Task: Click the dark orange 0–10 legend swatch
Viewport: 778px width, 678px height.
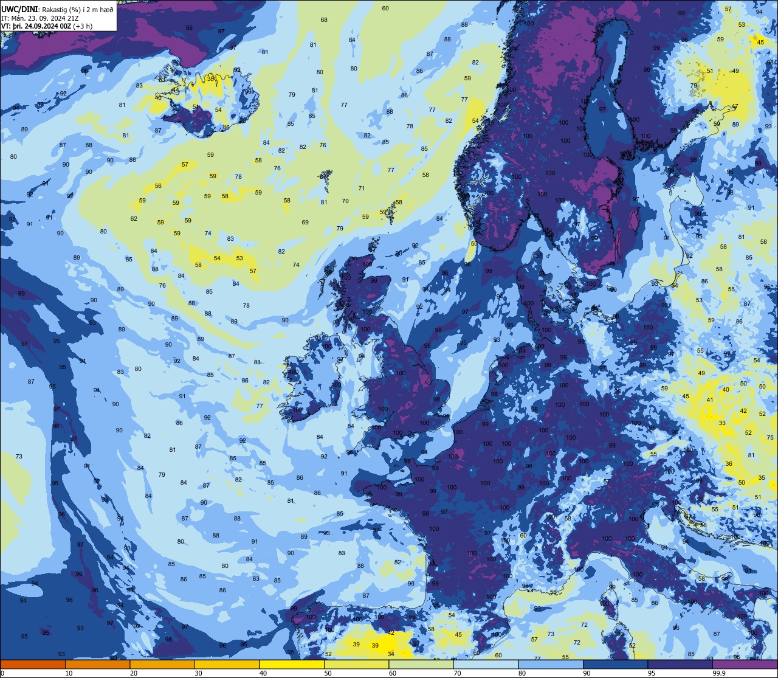Action: pyautogui.click(x=33, y=665)
